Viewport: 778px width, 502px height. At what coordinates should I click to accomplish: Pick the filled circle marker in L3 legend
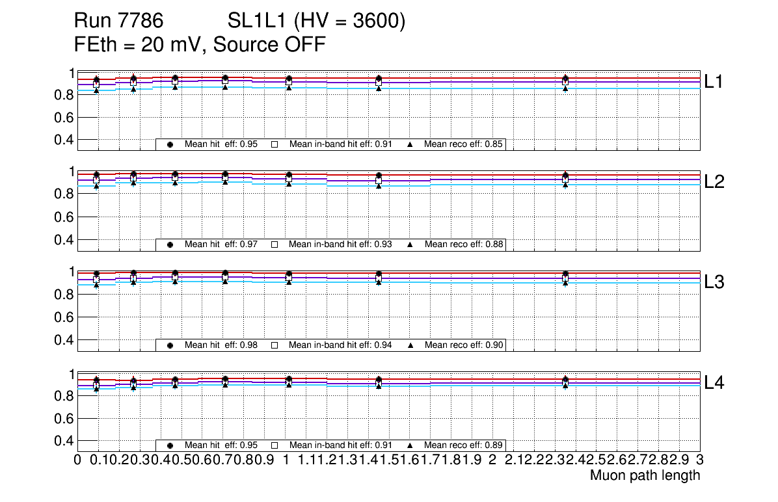coord(170,345)
